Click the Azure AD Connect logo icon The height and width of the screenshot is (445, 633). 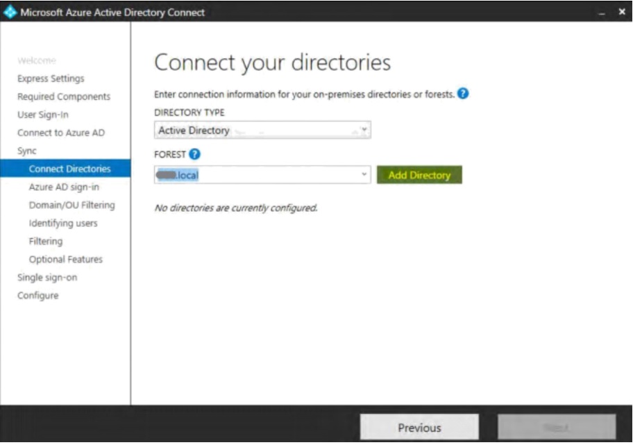pyautogui.click(x=10, y=12)
